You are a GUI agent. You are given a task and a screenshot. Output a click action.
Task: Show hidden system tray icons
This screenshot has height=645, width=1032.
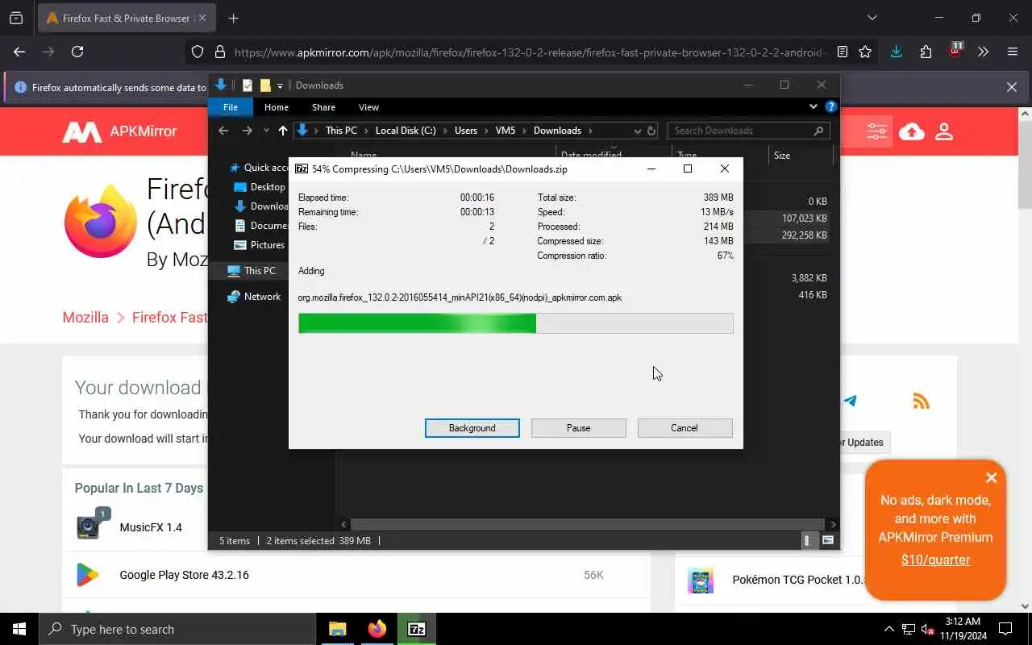click(x=888, y=629)
